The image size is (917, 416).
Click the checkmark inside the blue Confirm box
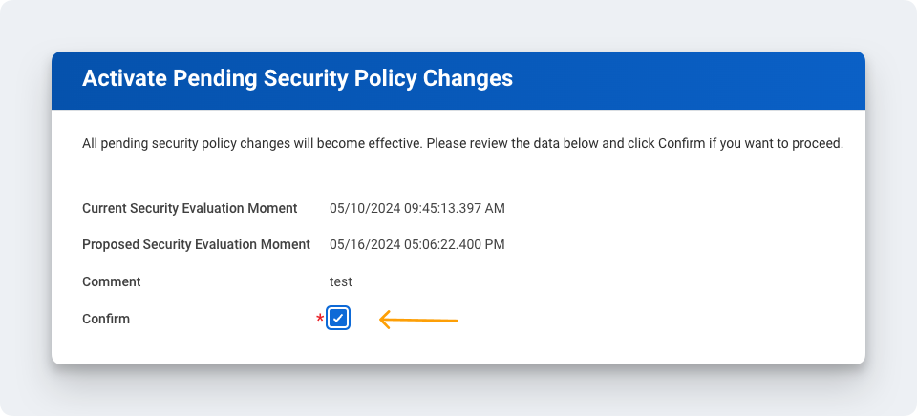pyautogui.click(x=338, y=319)
